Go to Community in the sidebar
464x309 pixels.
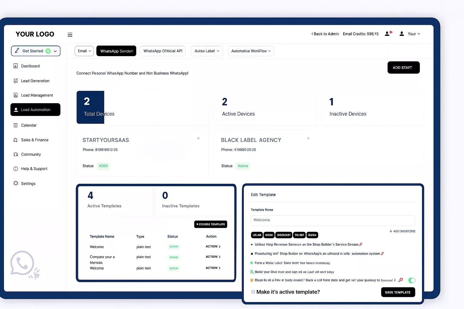[31, 154]
